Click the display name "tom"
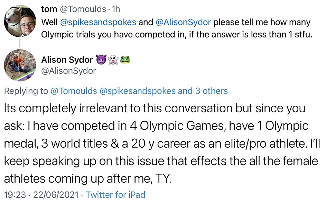 point(49,9)
